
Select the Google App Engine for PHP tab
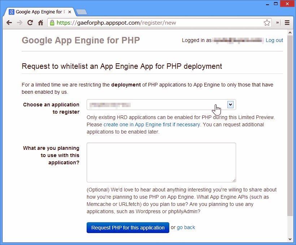[x=38, y=12]
